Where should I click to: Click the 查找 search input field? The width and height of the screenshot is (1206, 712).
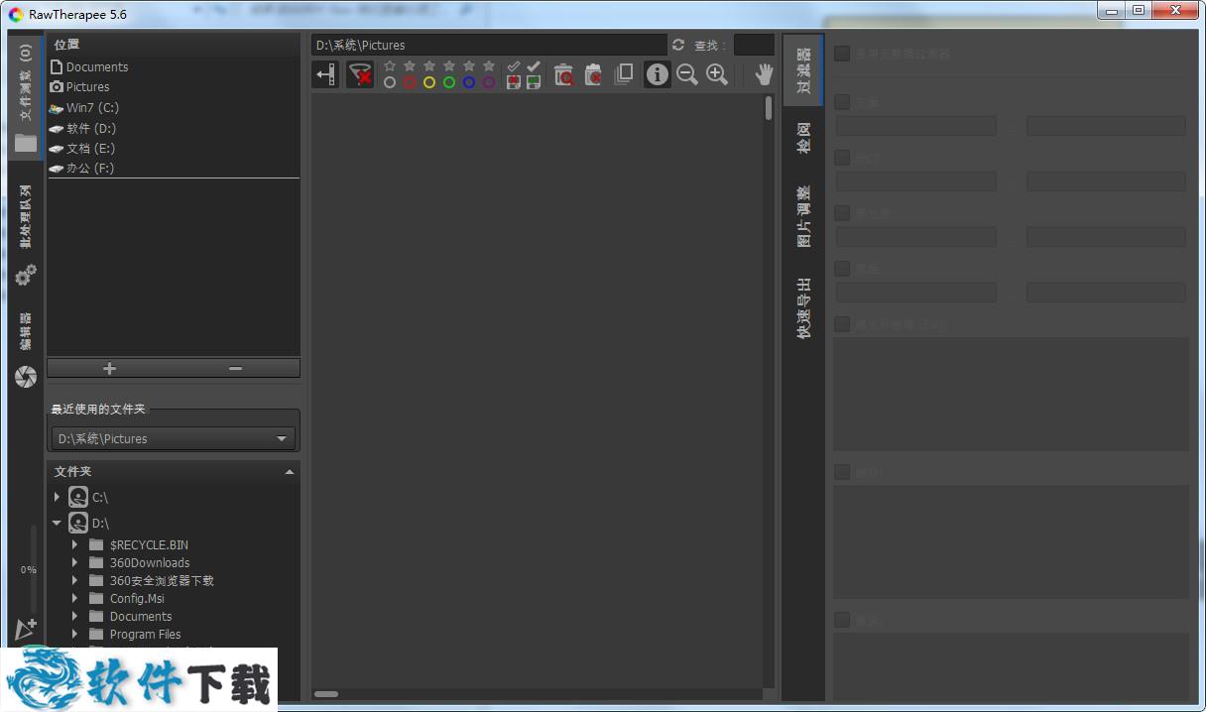coord(753,45)
